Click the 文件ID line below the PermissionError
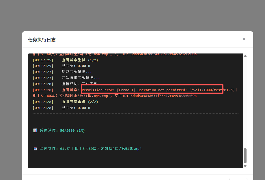The width and height of the screenshot is (265, 180). pyautogui.click(x=115, y=96)
